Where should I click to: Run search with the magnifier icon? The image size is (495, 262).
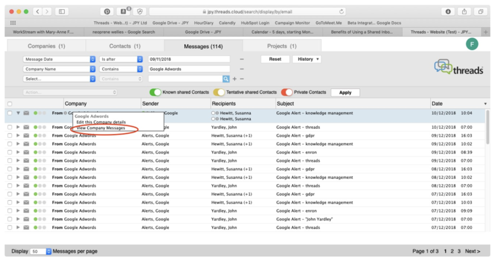[226, 79]
